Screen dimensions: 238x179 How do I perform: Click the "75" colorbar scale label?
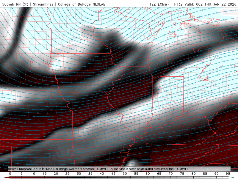click(x=182, y=174)
